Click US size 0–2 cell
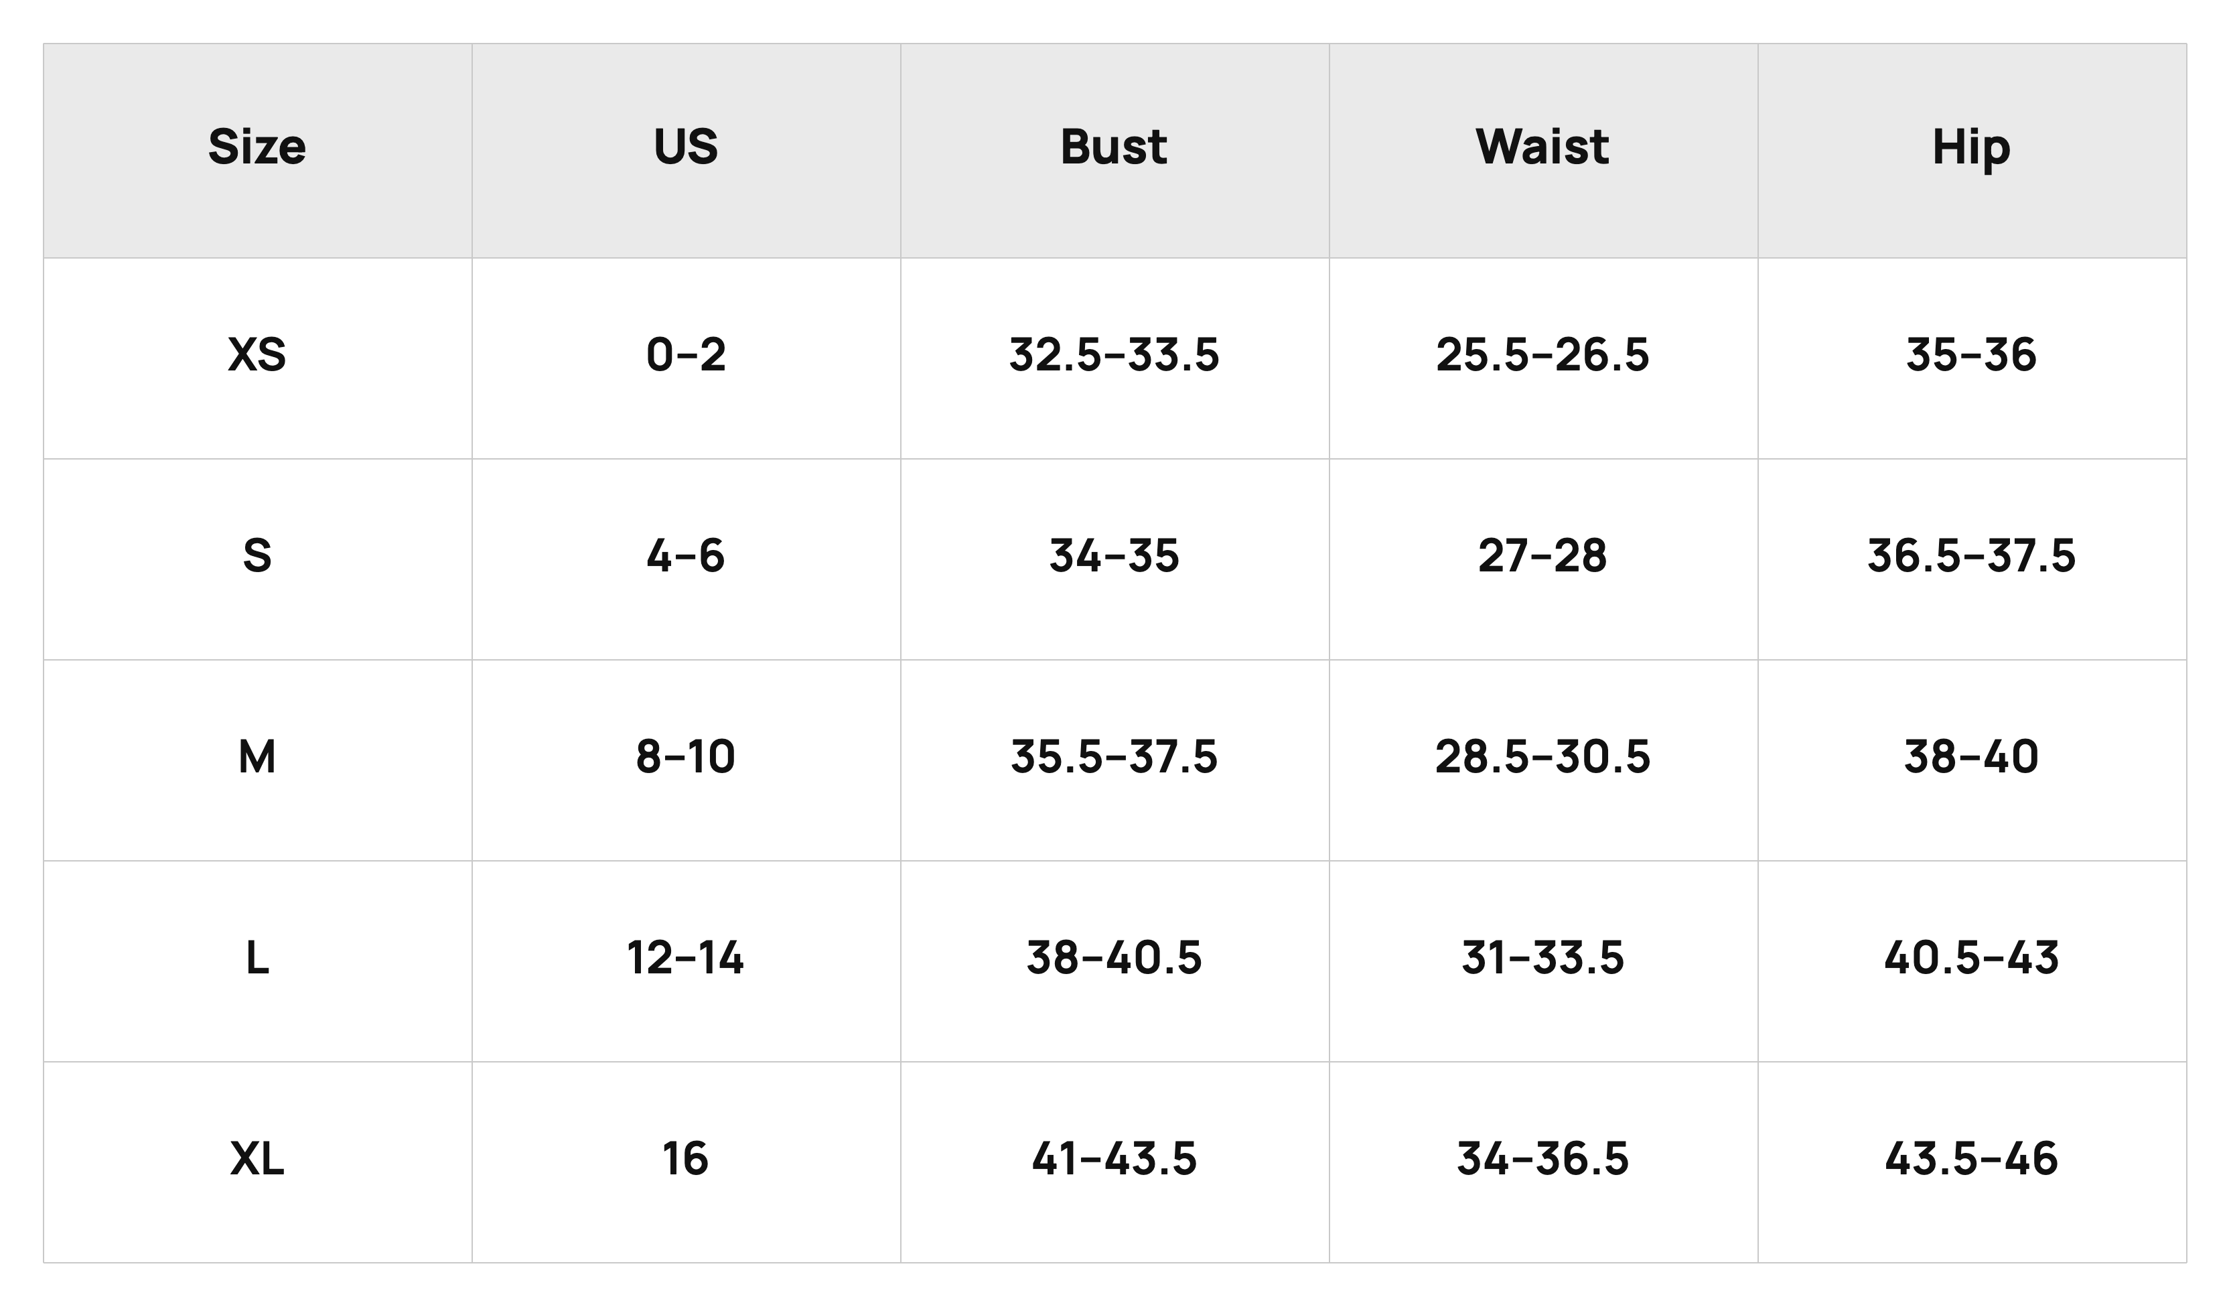The image size is (2229, 1305). (x=685, y=355)
